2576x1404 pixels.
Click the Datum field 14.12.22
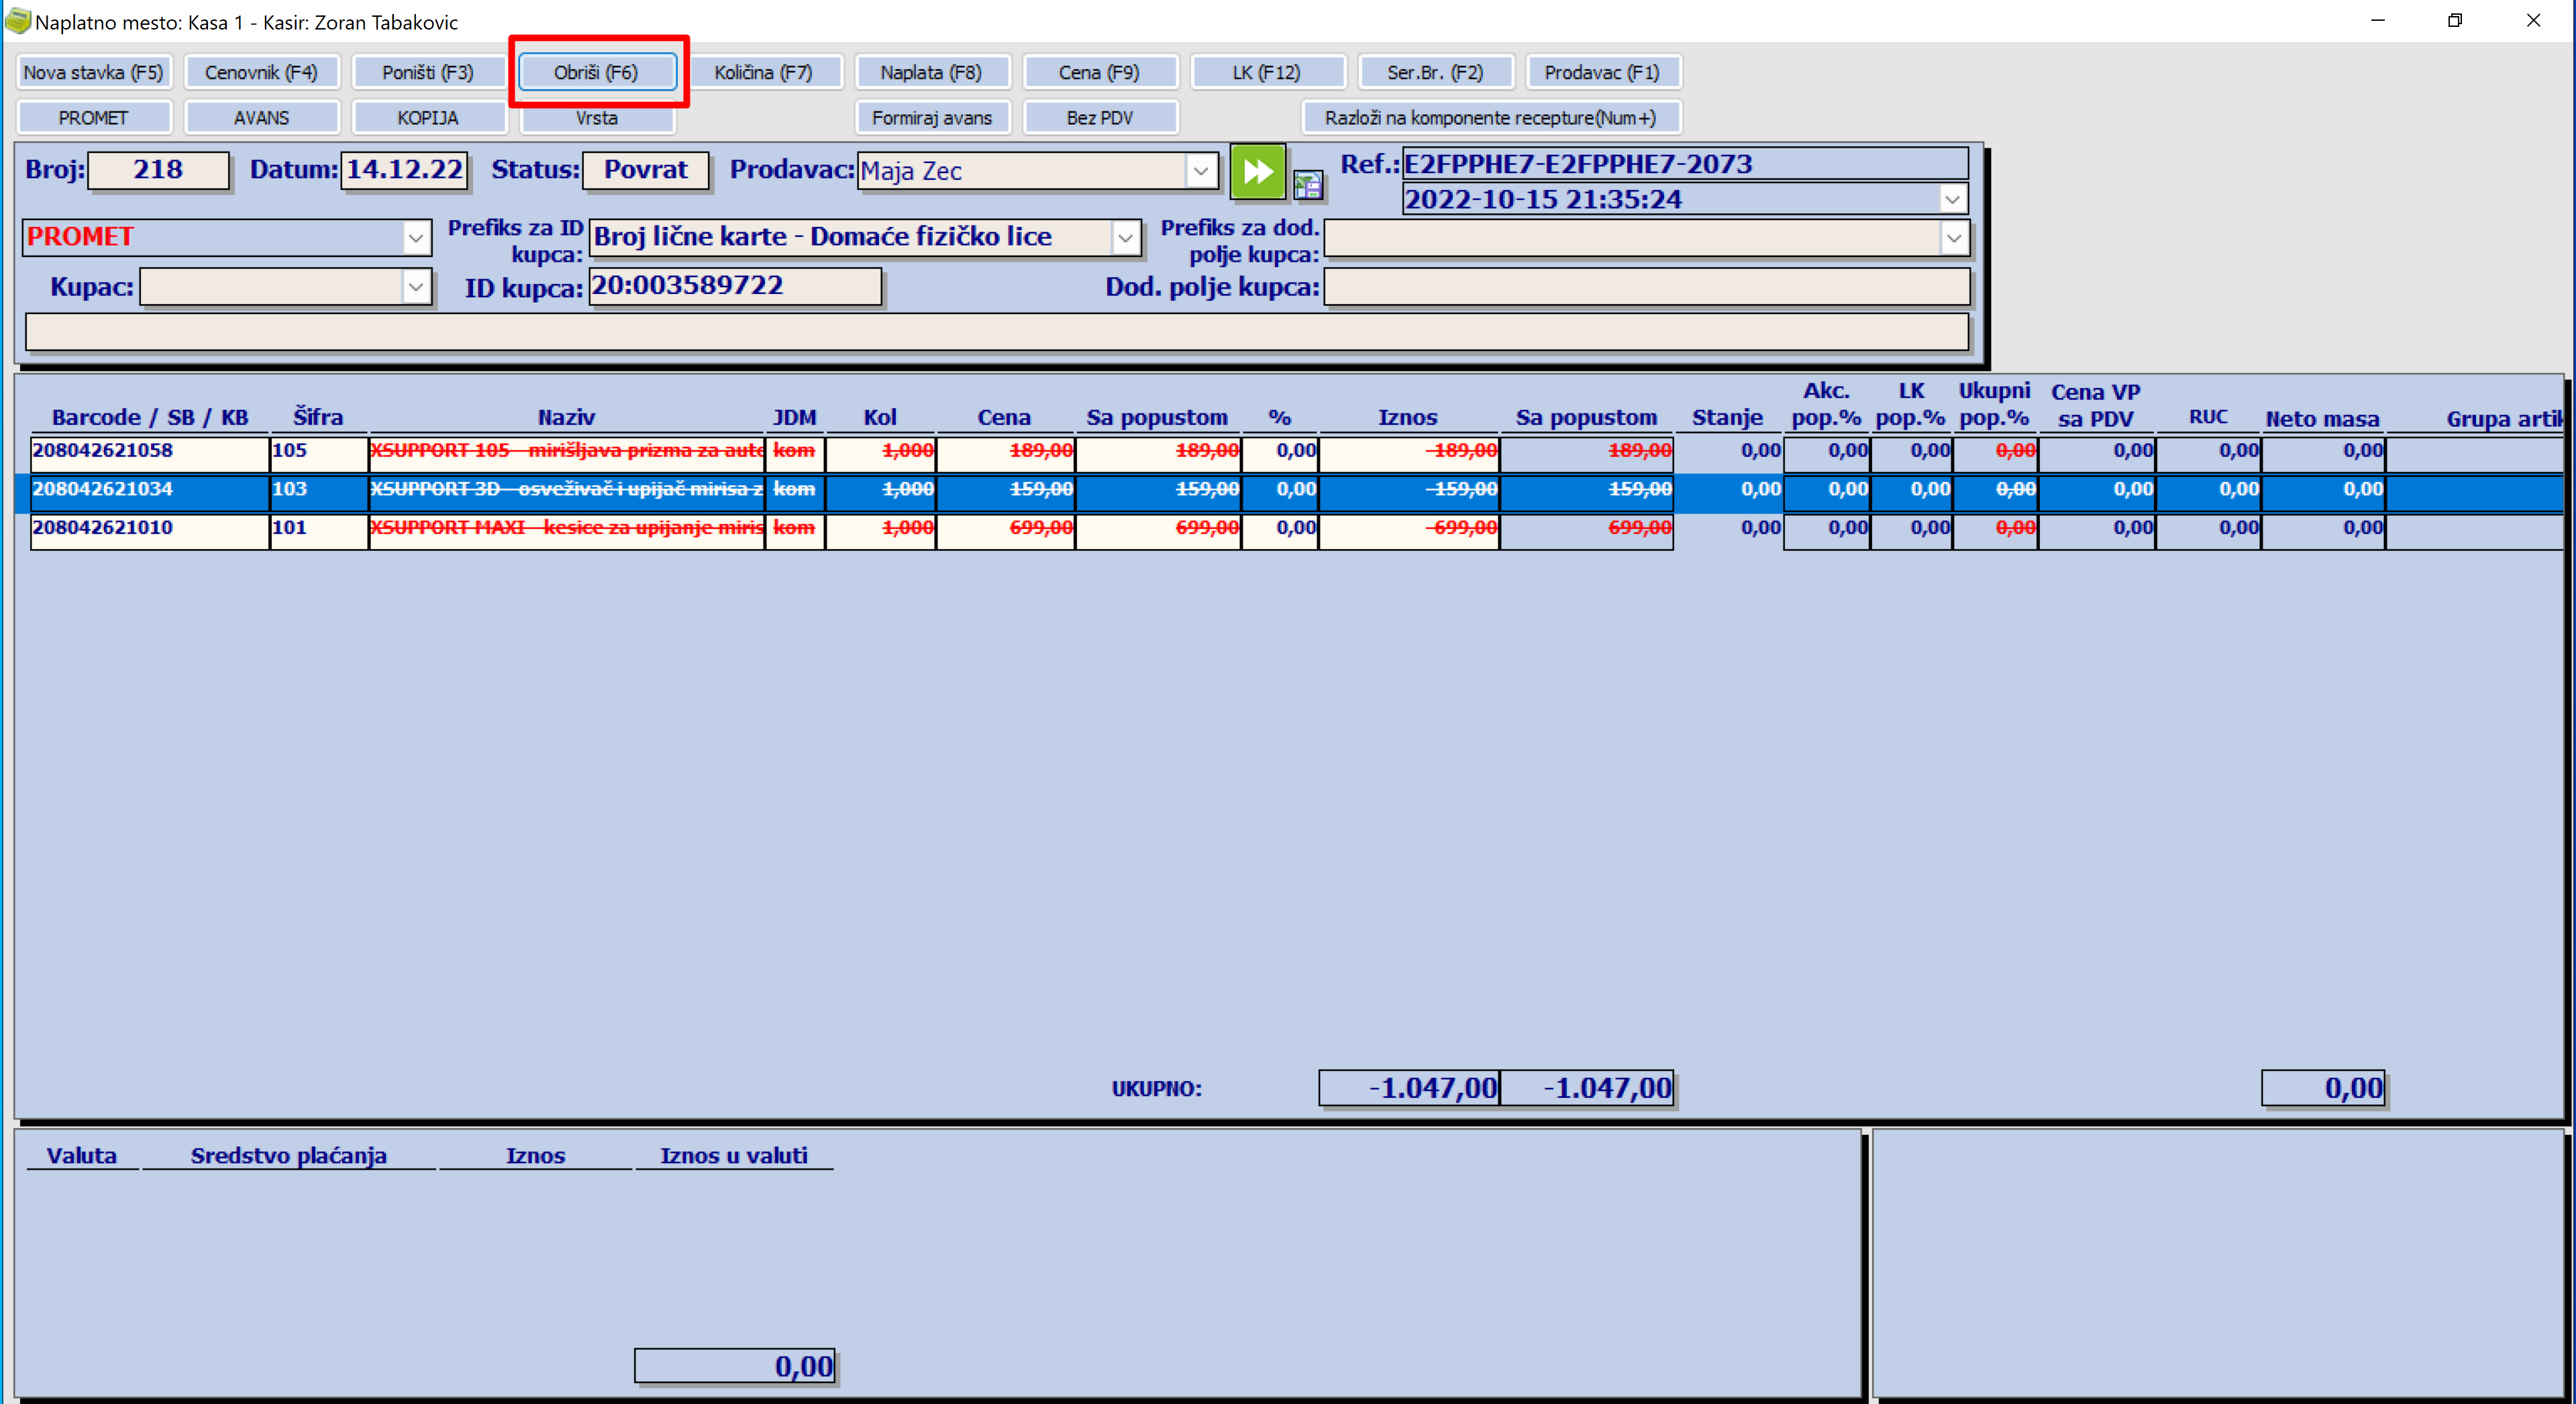point(404,169)
